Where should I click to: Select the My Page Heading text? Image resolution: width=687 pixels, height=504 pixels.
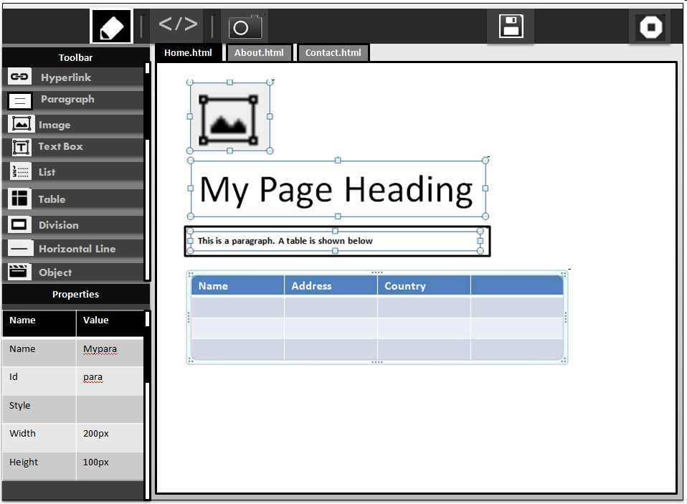click(x=336, y=189)
